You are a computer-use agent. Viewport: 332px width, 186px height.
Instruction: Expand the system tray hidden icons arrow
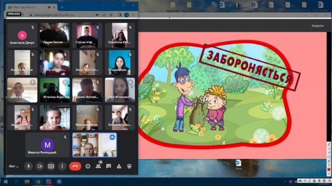(x=286, y=181)
